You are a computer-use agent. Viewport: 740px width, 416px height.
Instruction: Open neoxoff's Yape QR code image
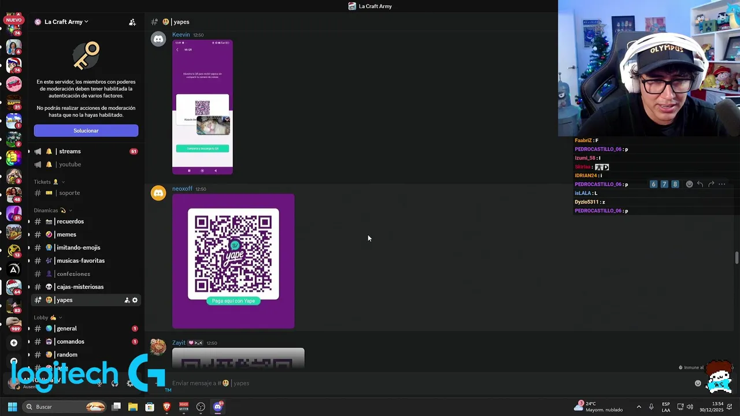click(234, 261)
